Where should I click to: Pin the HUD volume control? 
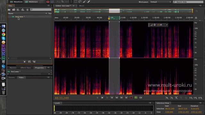click(x=167, y=25)
